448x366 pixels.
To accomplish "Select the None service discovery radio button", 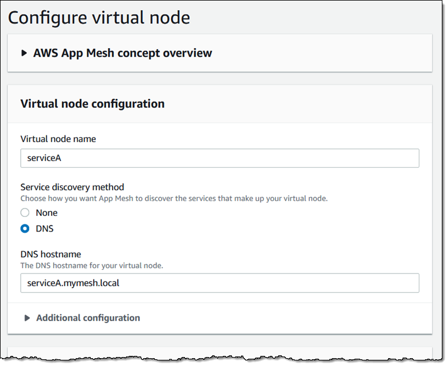I will tap(25, 213).
